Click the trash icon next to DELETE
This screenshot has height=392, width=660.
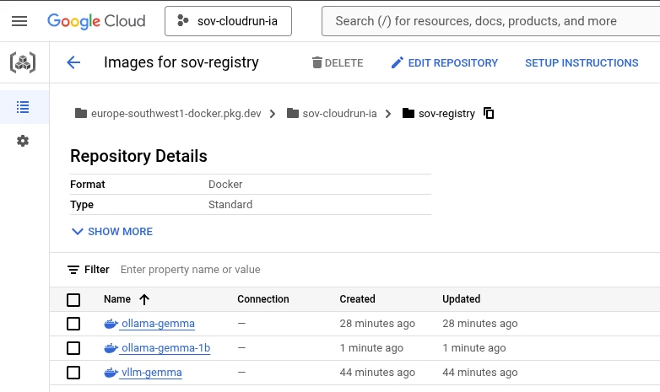[x=317, y=62]
